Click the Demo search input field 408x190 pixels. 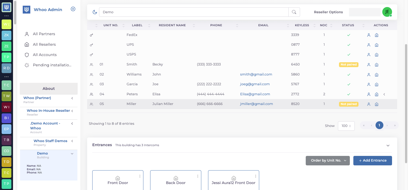(194, 12)
